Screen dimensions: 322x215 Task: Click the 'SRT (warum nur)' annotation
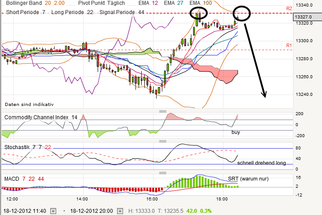(248, 179)
